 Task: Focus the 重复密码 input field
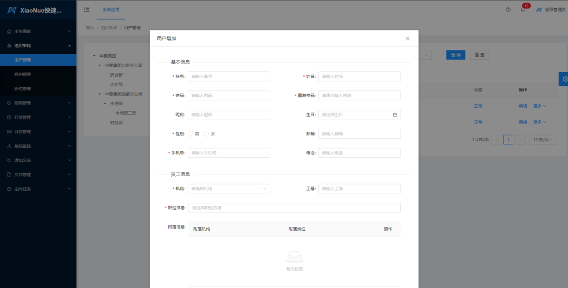(359, 96)
